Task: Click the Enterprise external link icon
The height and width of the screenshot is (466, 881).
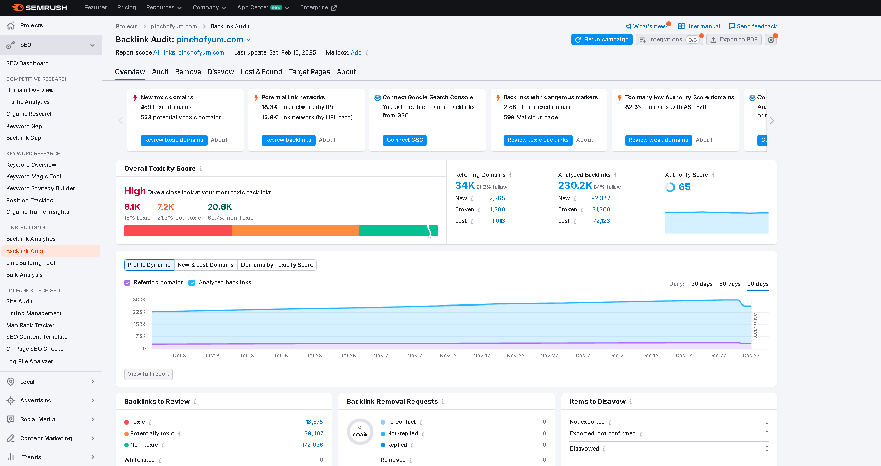Action: click(x=334, y=8)
